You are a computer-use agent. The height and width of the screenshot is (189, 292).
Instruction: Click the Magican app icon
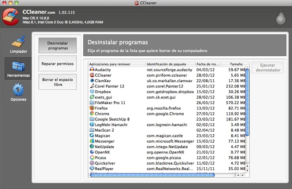coord(92,135)
